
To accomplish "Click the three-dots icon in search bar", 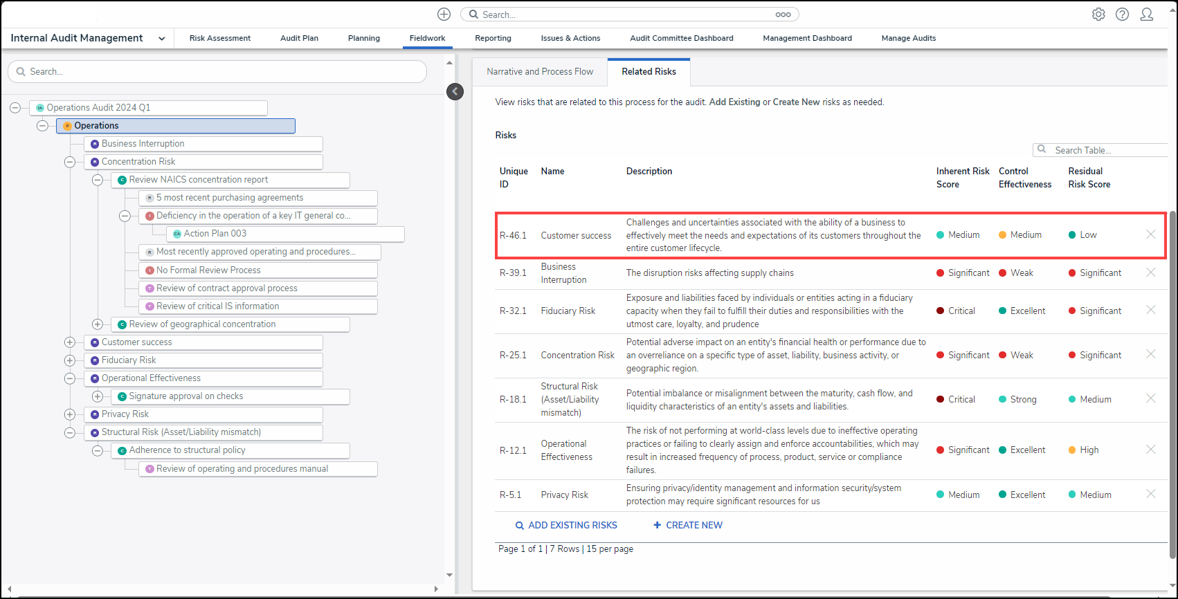I will [783, 15].
